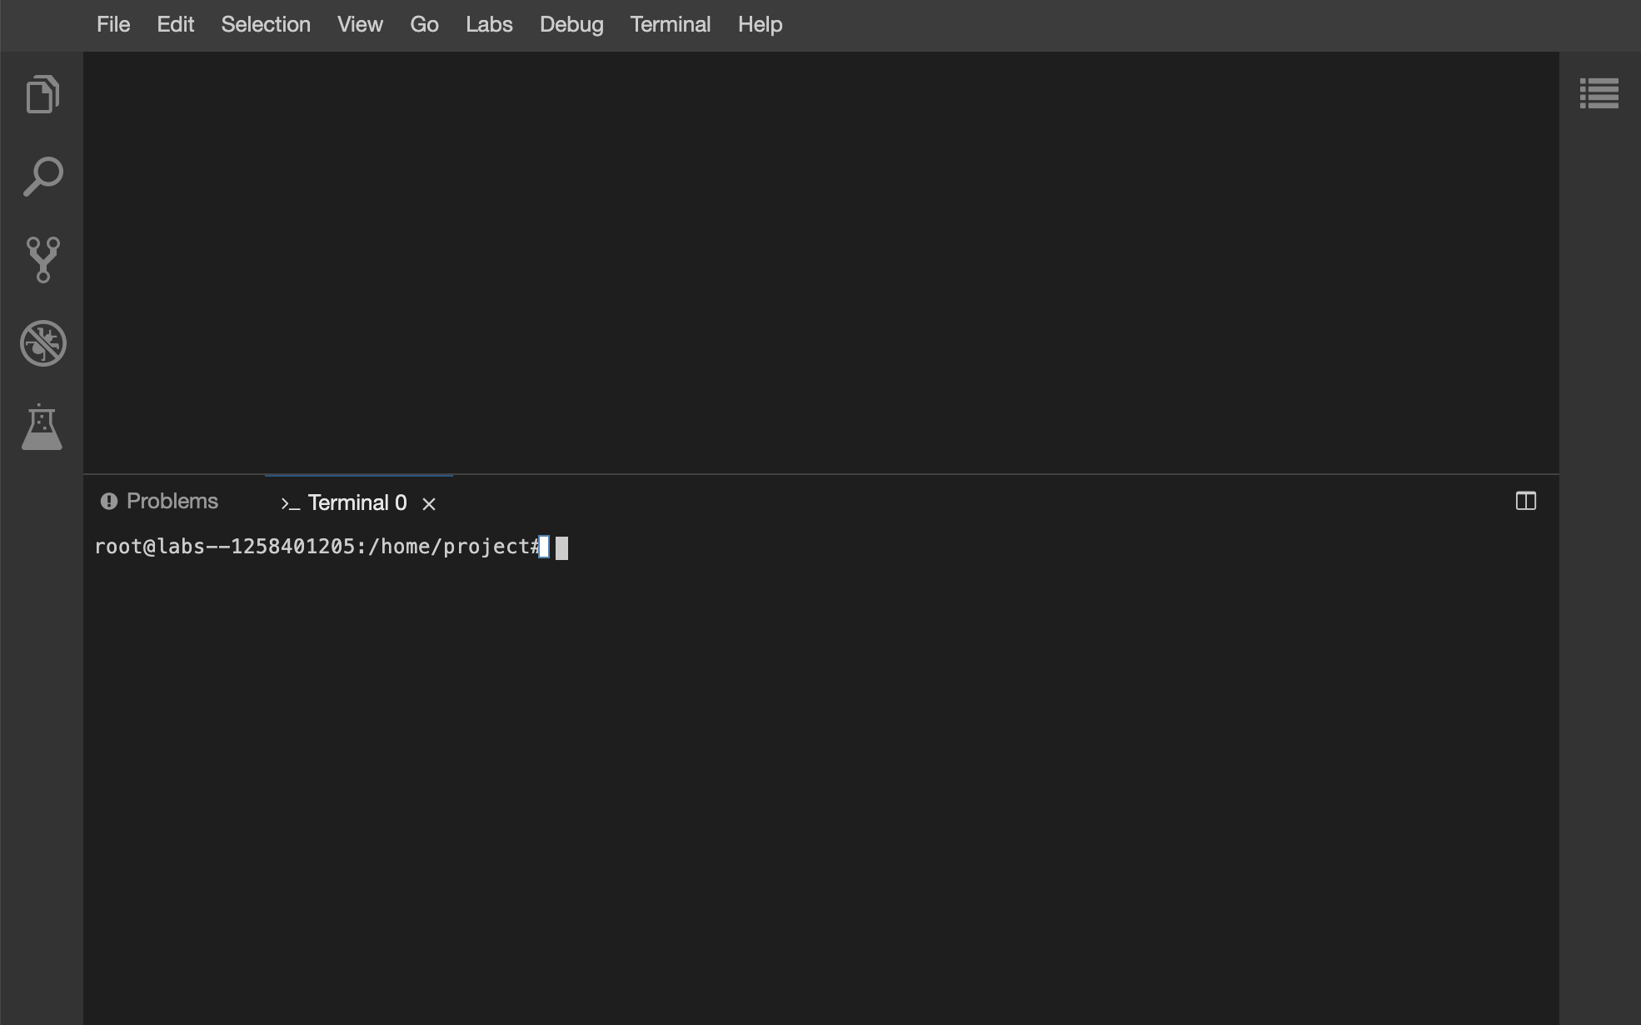Viewport: 1641px width, 1025px height.
Task: Open the File menu
Action: coord(113,25)
